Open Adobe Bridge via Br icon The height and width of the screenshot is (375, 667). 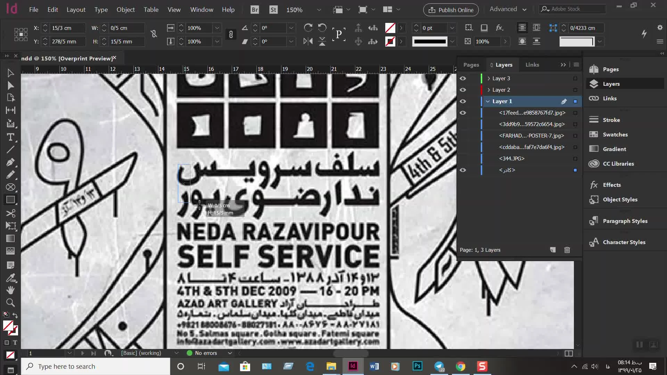(255, 10)
